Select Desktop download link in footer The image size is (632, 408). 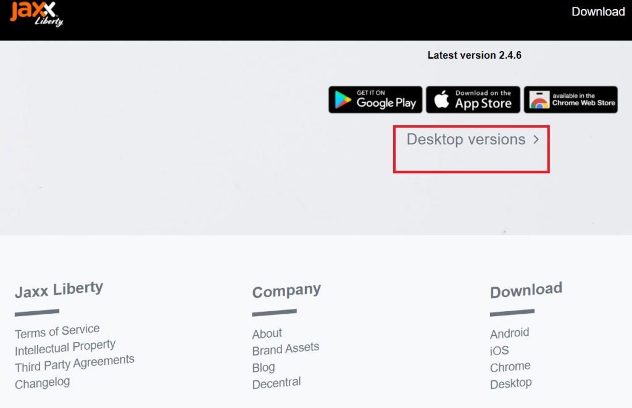point(511,383)
